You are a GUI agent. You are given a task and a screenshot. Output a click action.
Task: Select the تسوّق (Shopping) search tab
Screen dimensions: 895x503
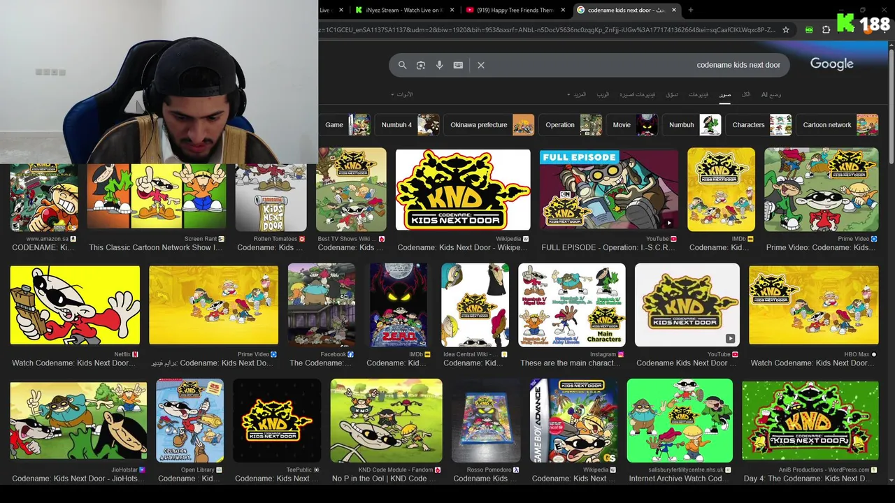(x=672, y=94)
